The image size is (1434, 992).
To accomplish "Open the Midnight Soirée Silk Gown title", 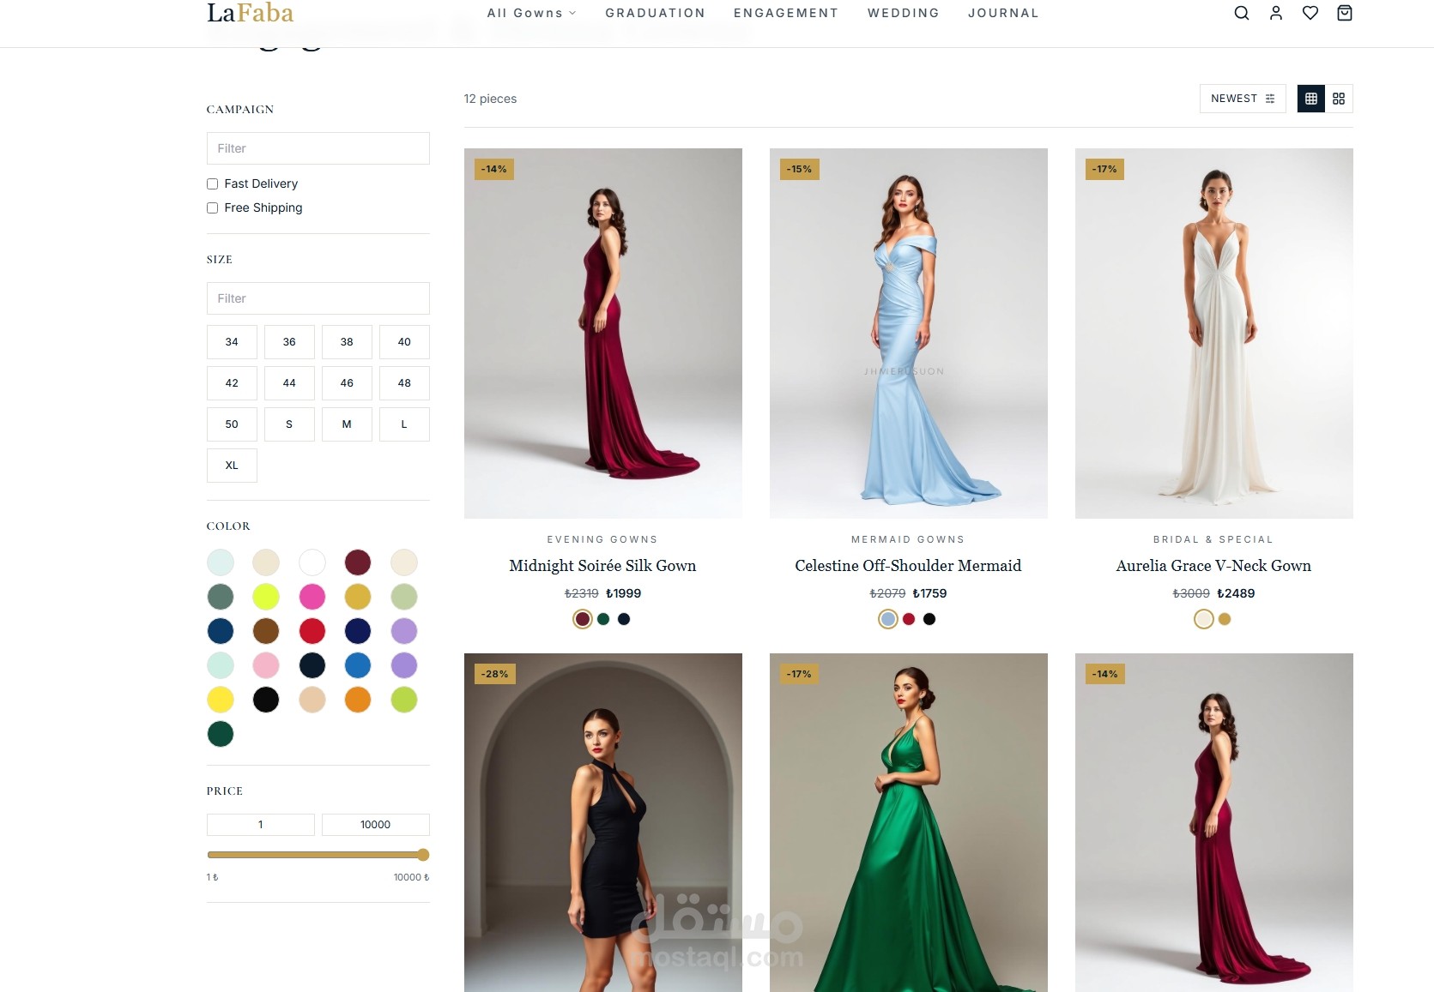I will 602,566.
